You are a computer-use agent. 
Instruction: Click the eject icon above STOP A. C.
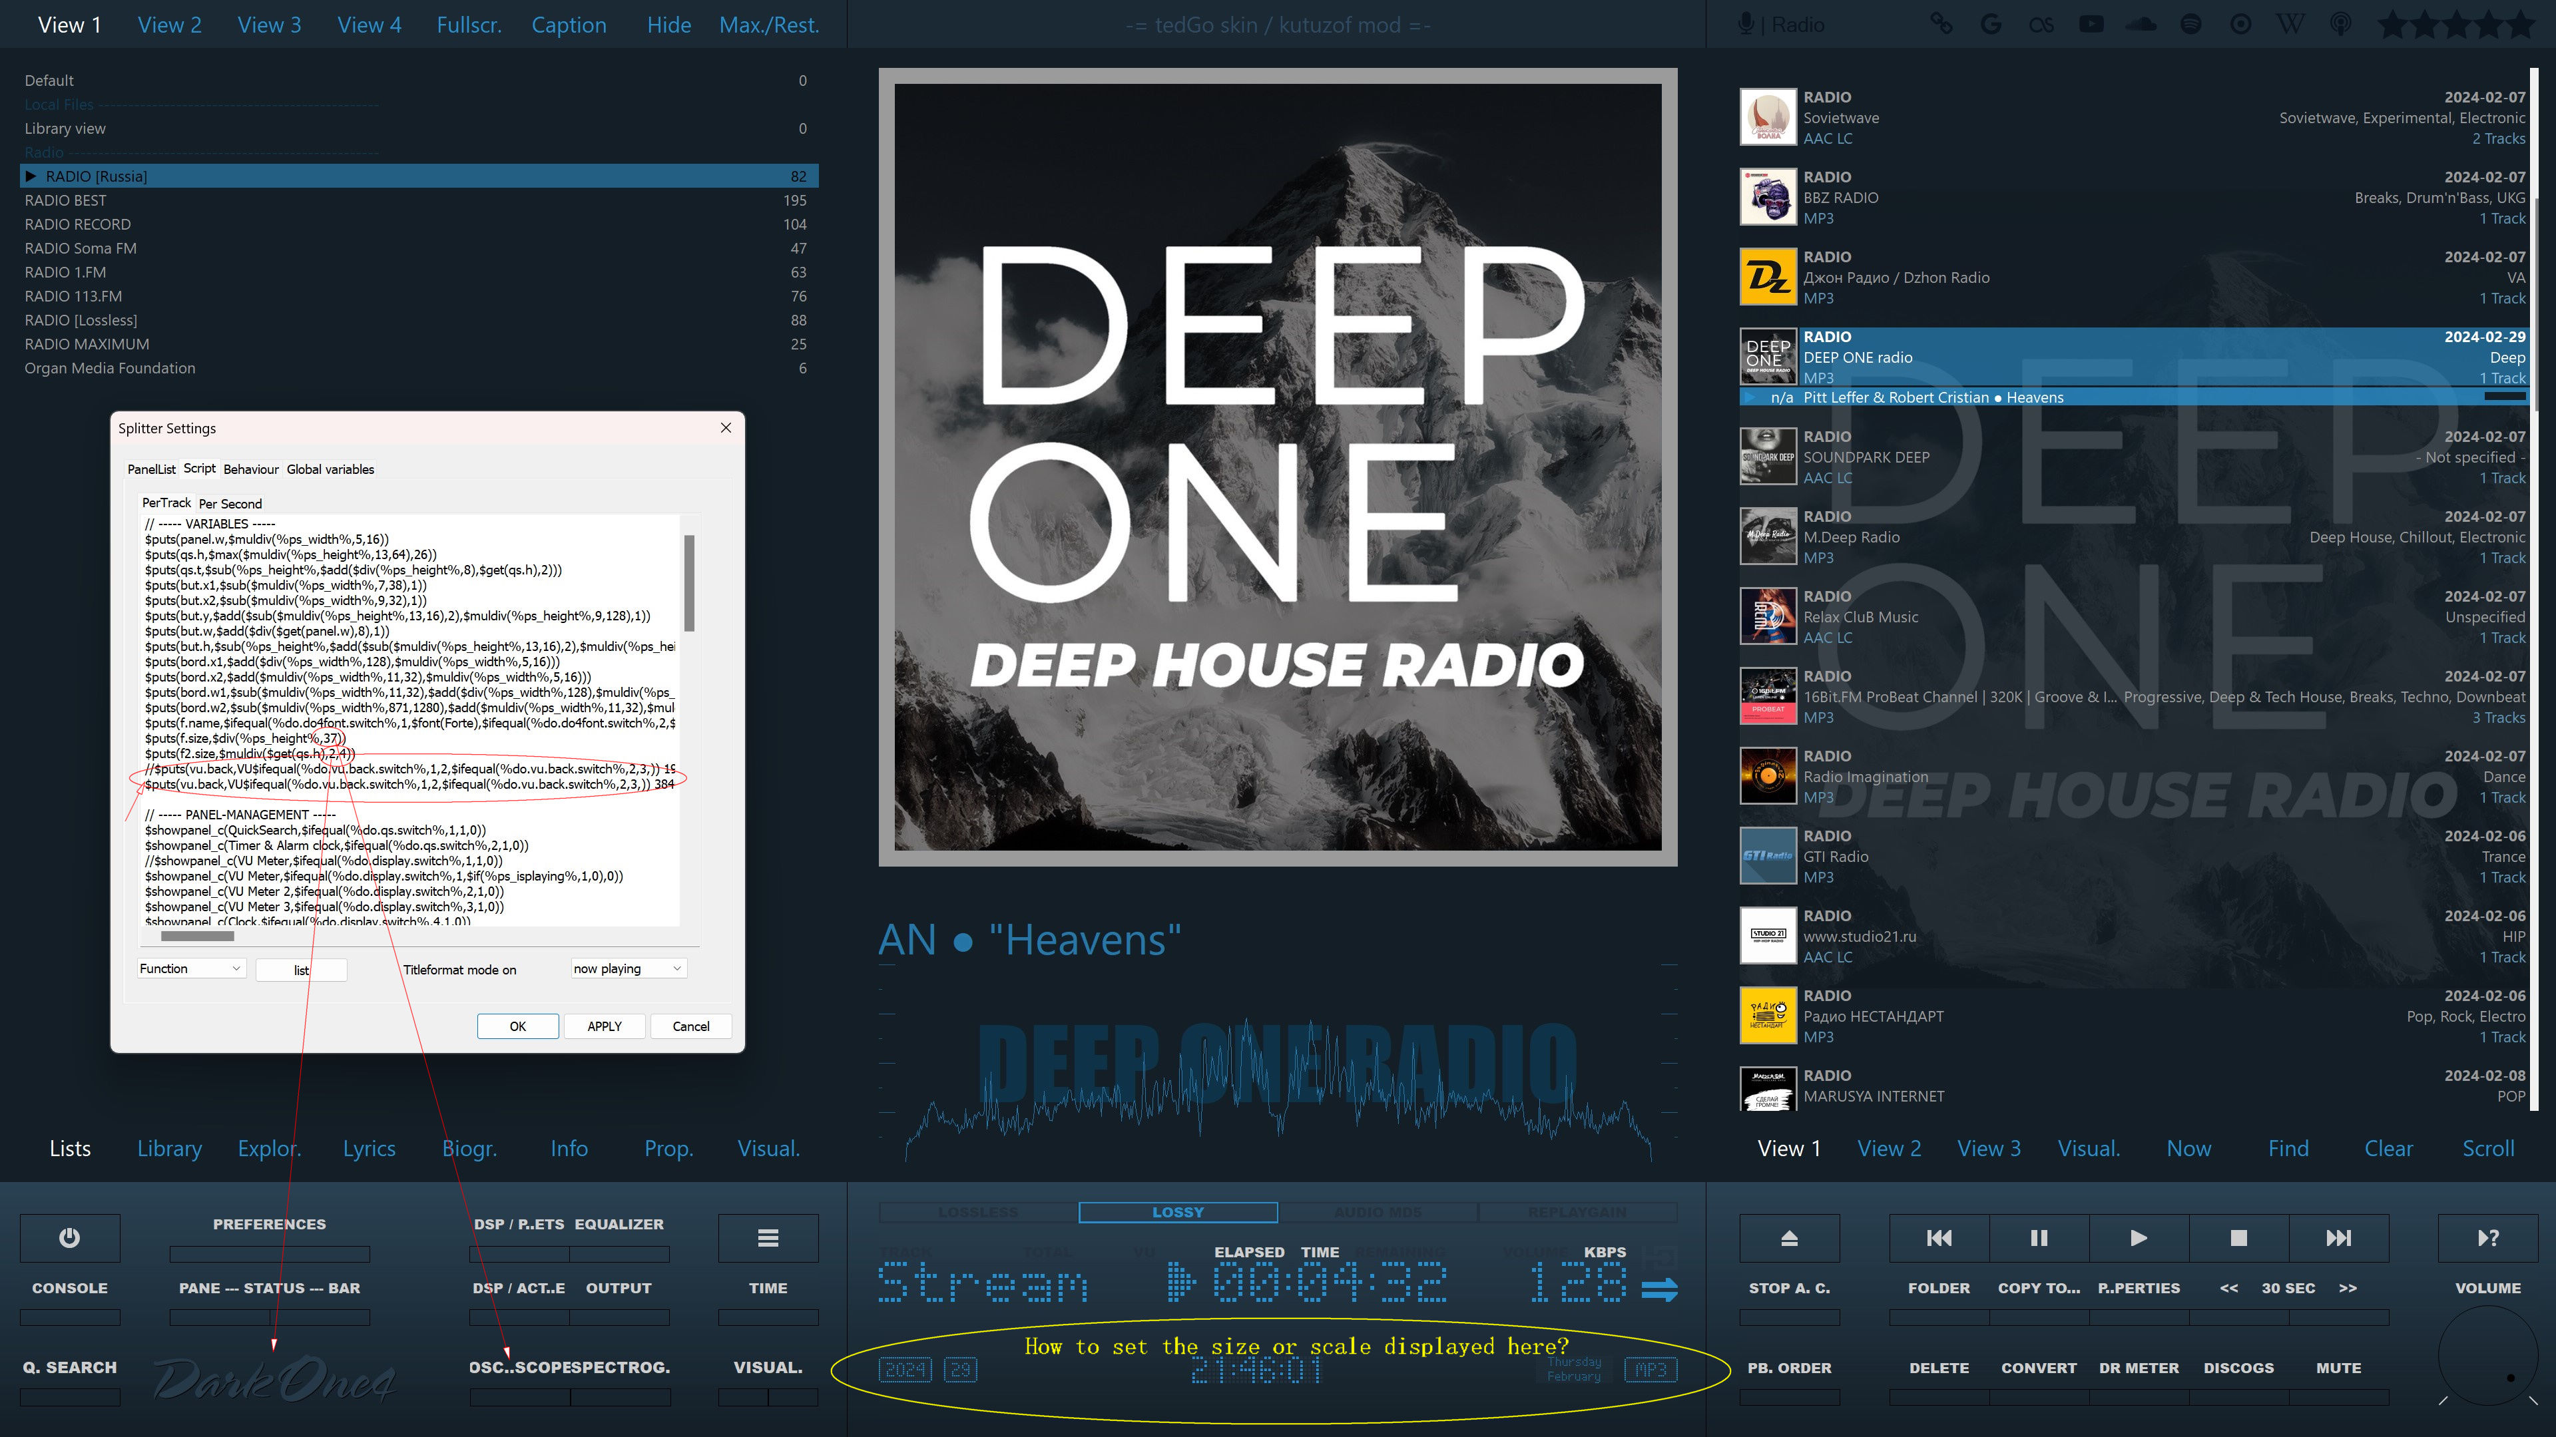pos(1789,1238)
